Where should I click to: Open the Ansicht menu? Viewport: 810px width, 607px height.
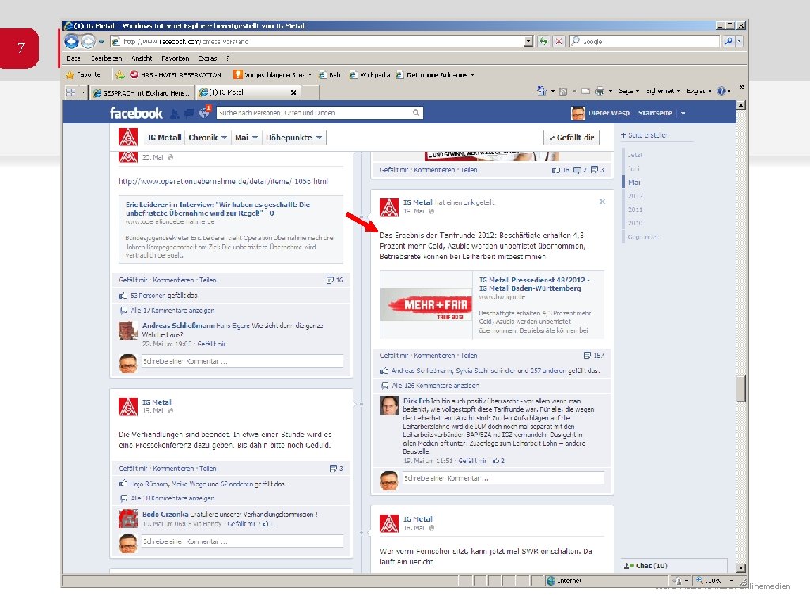tap(142, 58)
